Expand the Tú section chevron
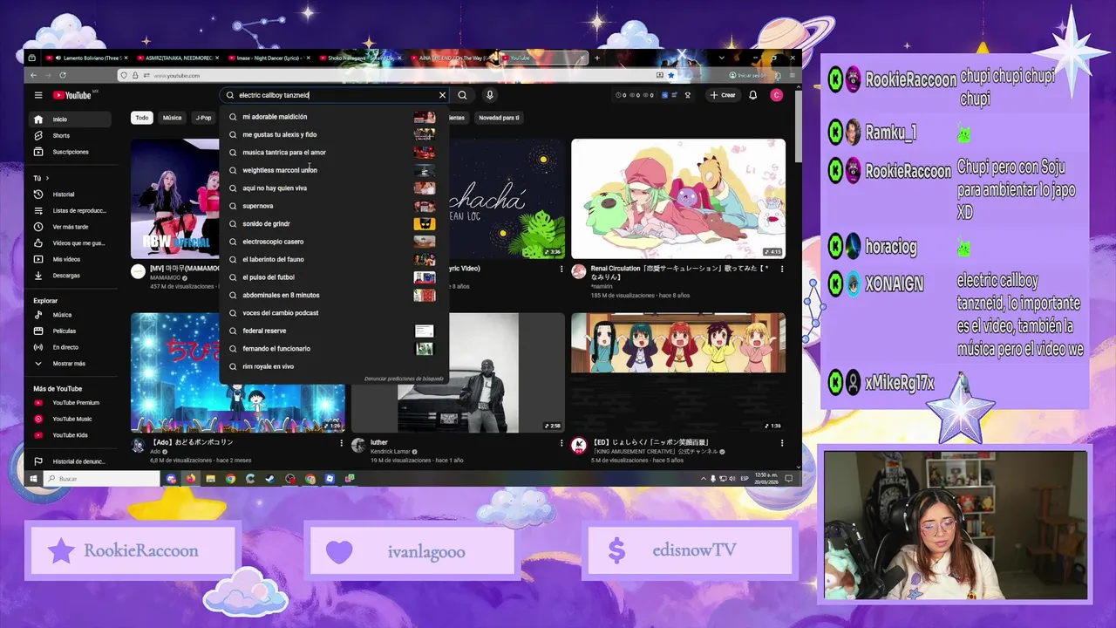Screen dimensions: 1116x628 tap(46, 178)
